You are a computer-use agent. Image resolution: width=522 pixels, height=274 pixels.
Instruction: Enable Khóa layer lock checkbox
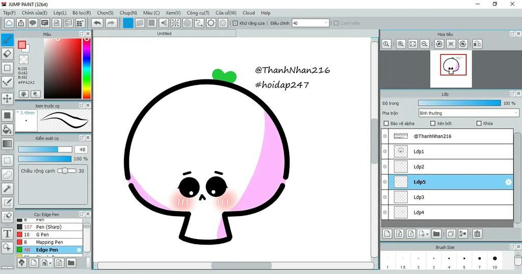(x=479, y=123)
